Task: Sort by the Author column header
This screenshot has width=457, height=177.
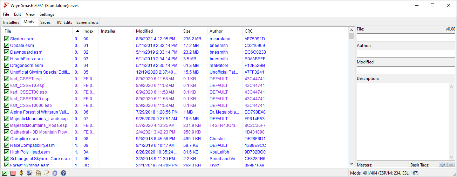Action: pos(225,31)
